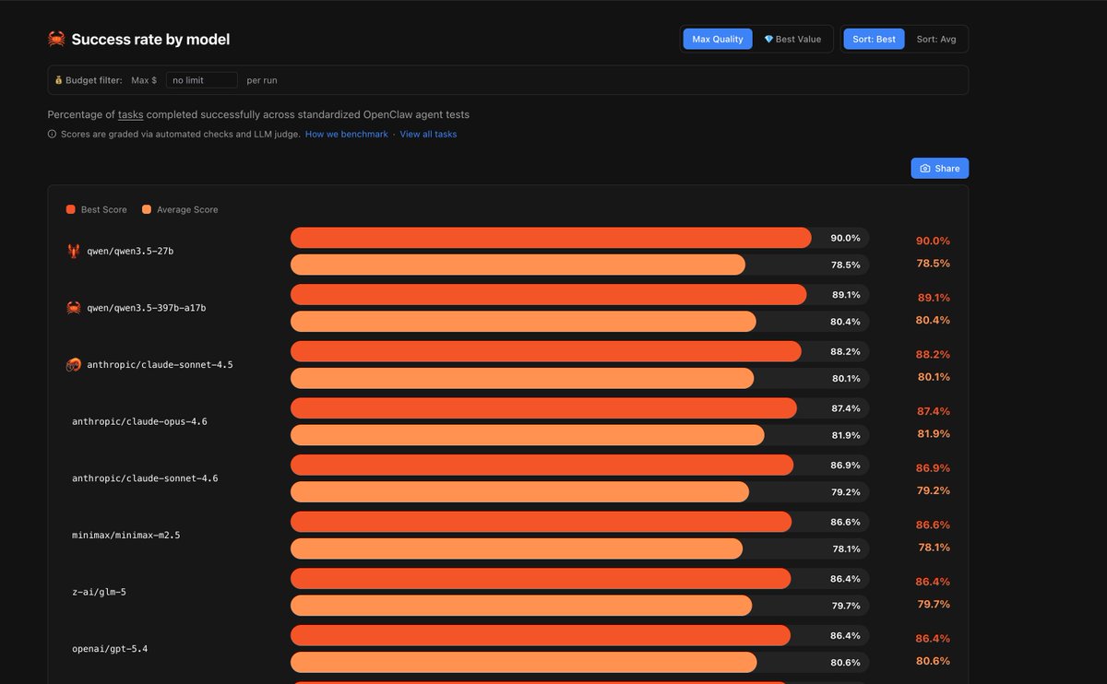The image size is (1107, 684).
Task: Click the right-column 87.4% value for claude-opus-4.6
Action: 933,411
